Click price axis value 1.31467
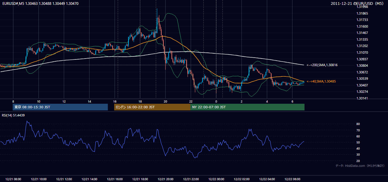Image resolution: width=388 pixels, height=182 pixels. (x=362, y=33)
